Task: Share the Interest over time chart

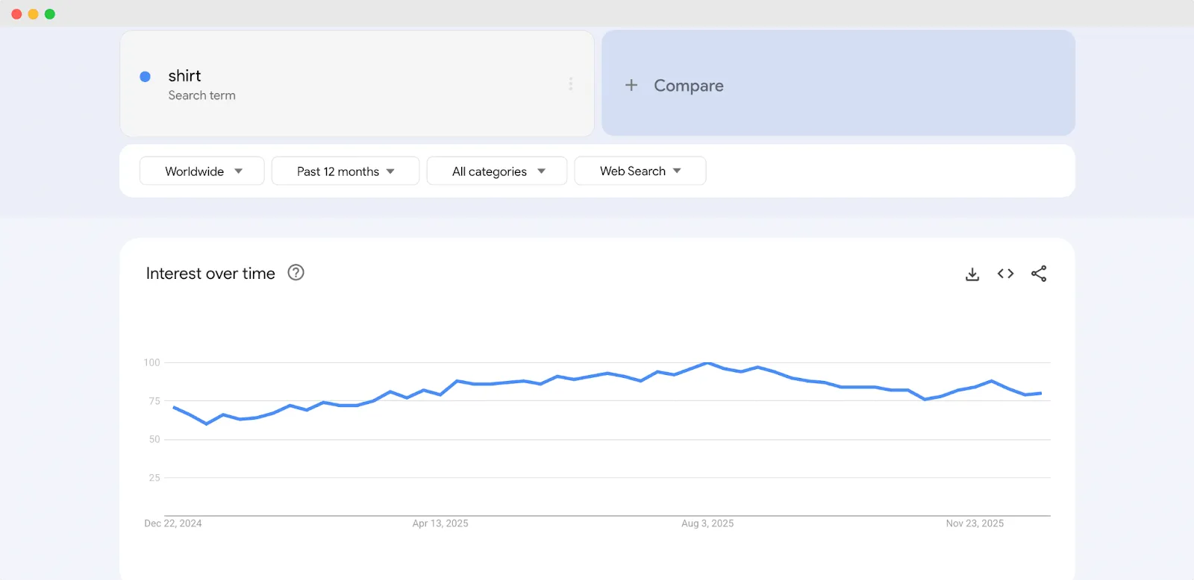Action: point(1039,274)
